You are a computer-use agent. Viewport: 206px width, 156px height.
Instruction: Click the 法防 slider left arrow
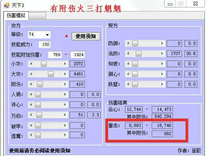(128, 53)
